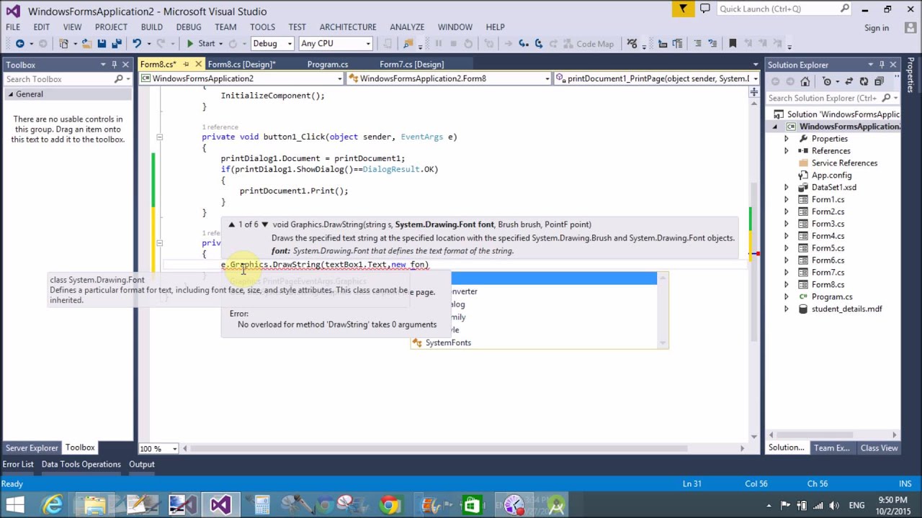Close the Form8.cs editor tab
This screenshot has width=922, height=518.
198,65
